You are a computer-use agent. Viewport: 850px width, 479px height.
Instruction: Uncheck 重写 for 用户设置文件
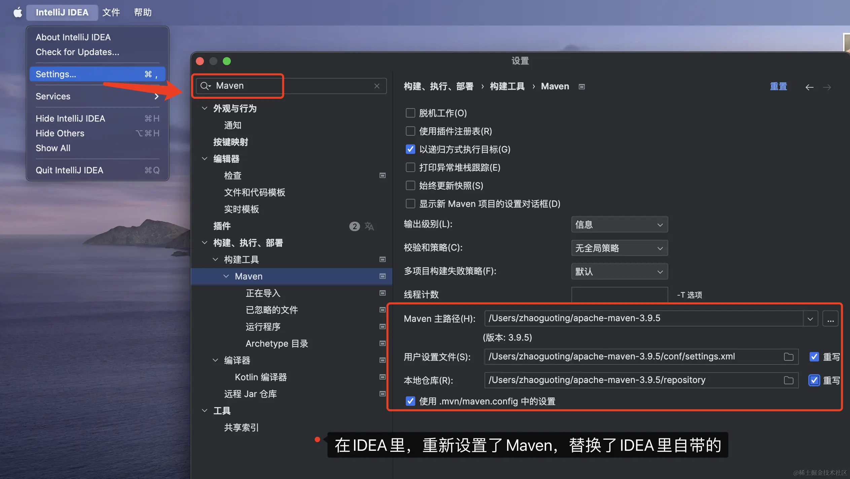coord(814,357)
